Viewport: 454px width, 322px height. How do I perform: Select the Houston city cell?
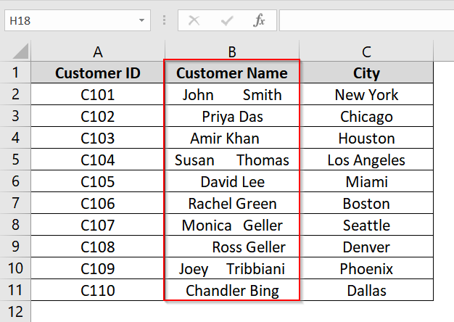366,138
